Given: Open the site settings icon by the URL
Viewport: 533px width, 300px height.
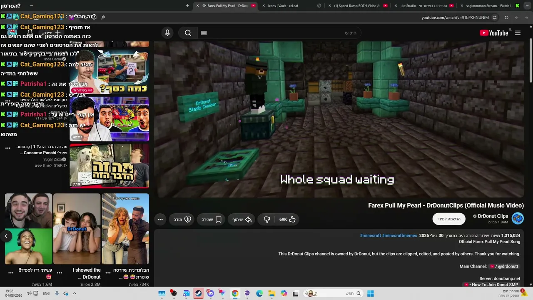Looking at the screenshot, I should [x=495, y=17].
